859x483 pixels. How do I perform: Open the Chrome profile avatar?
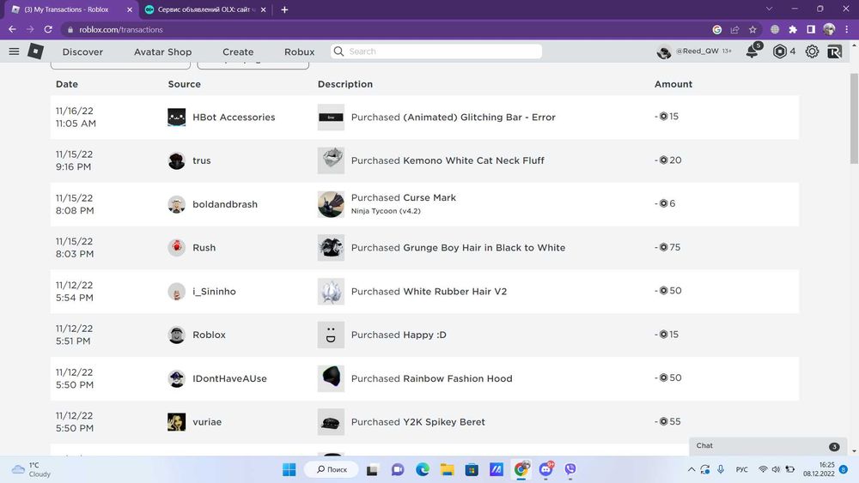pyautogui.click(x=829, y=29)
